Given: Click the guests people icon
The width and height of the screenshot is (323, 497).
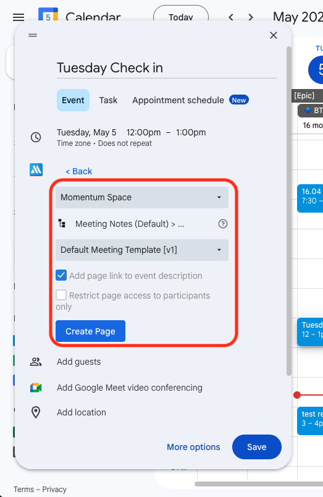Looking at the screenshot, I should click(36, 362).
